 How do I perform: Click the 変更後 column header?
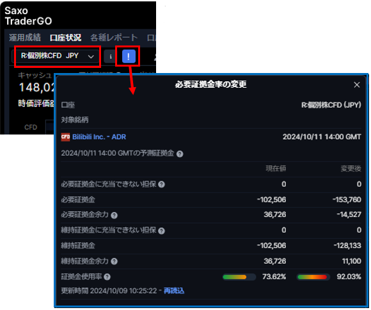(351, 168)
